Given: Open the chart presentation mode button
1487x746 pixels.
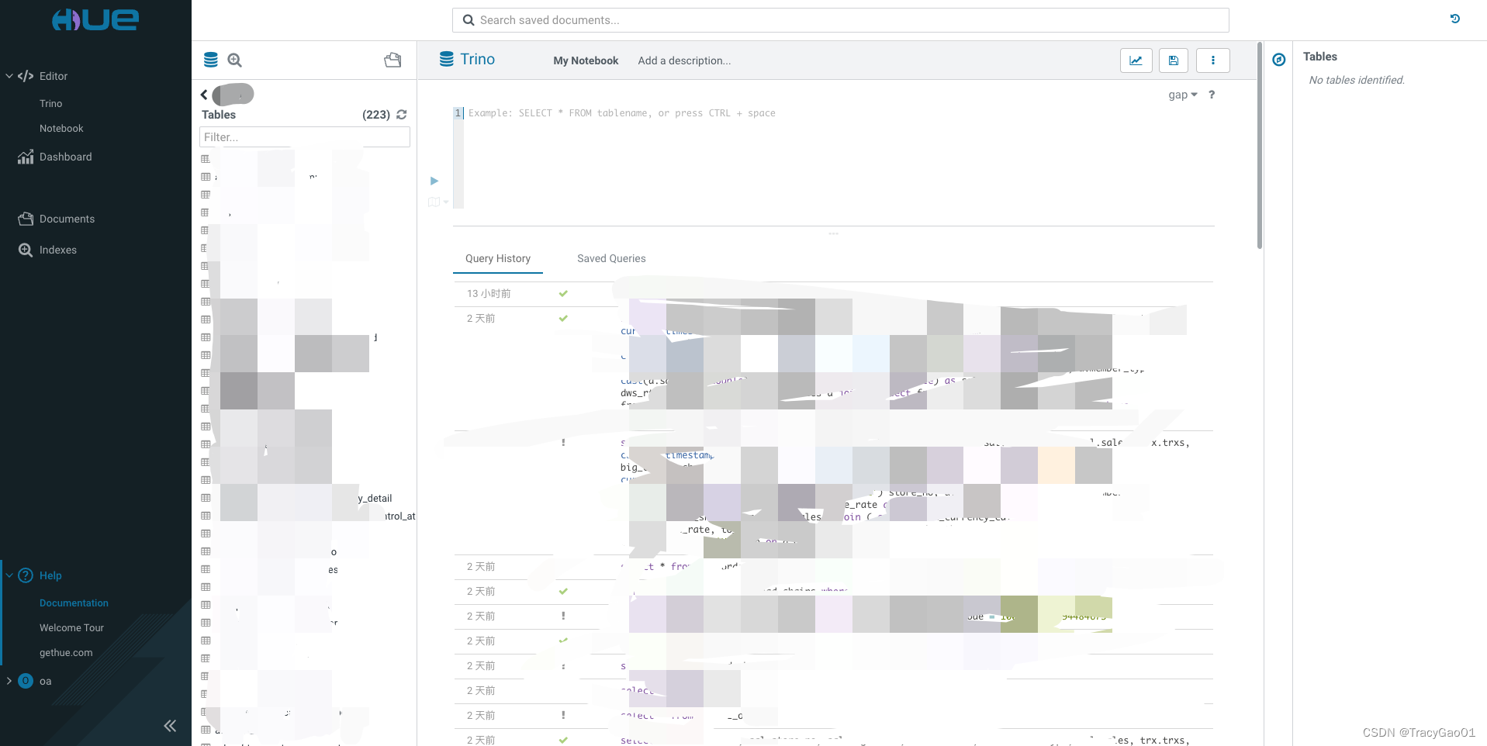Looking at the screenshot, I should tap(1136, 60).
